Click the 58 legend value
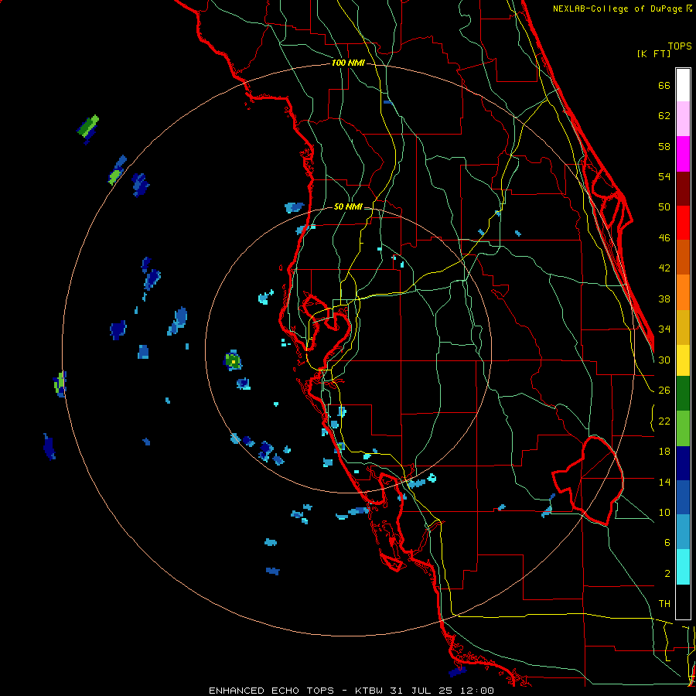The image size is (696, 696). (x=664, y=146)
